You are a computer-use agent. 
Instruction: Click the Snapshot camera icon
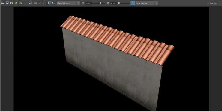click(x=11, y=3)
